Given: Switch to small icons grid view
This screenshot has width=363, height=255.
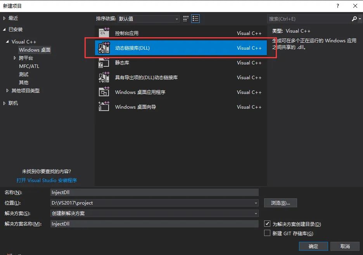Looking at the screenshot, I should coord(186,19).
